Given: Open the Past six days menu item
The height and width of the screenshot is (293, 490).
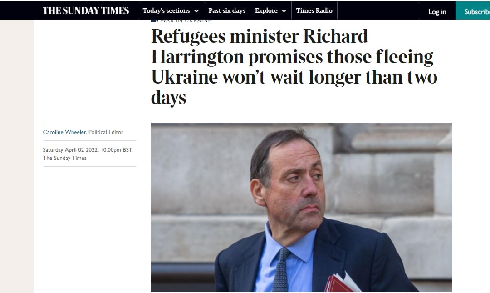Looking at the screenshot, I should coord(227,10).
